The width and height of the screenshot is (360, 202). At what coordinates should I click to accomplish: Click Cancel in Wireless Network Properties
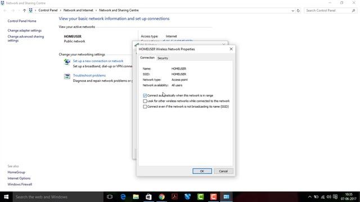pos(223,171)
